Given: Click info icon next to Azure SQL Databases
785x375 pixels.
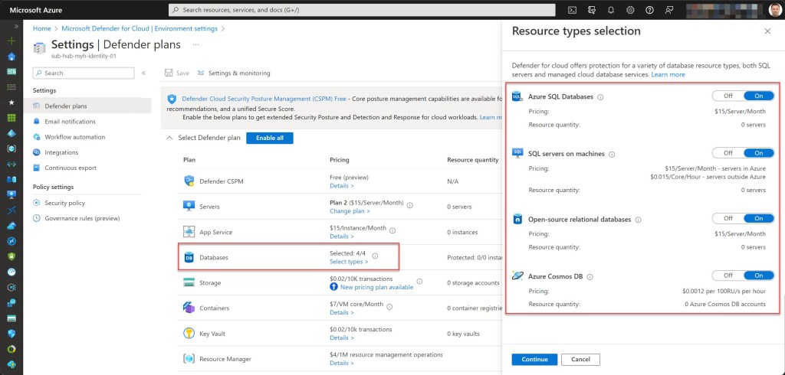Looking at the screenshot, I should coord(600,97).
